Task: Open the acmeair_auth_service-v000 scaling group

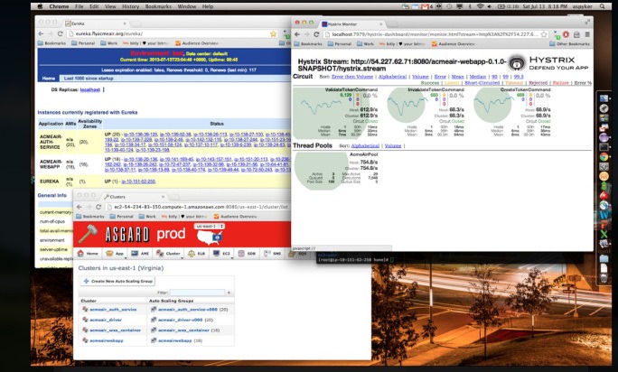Action: click(x=188, y=310)
